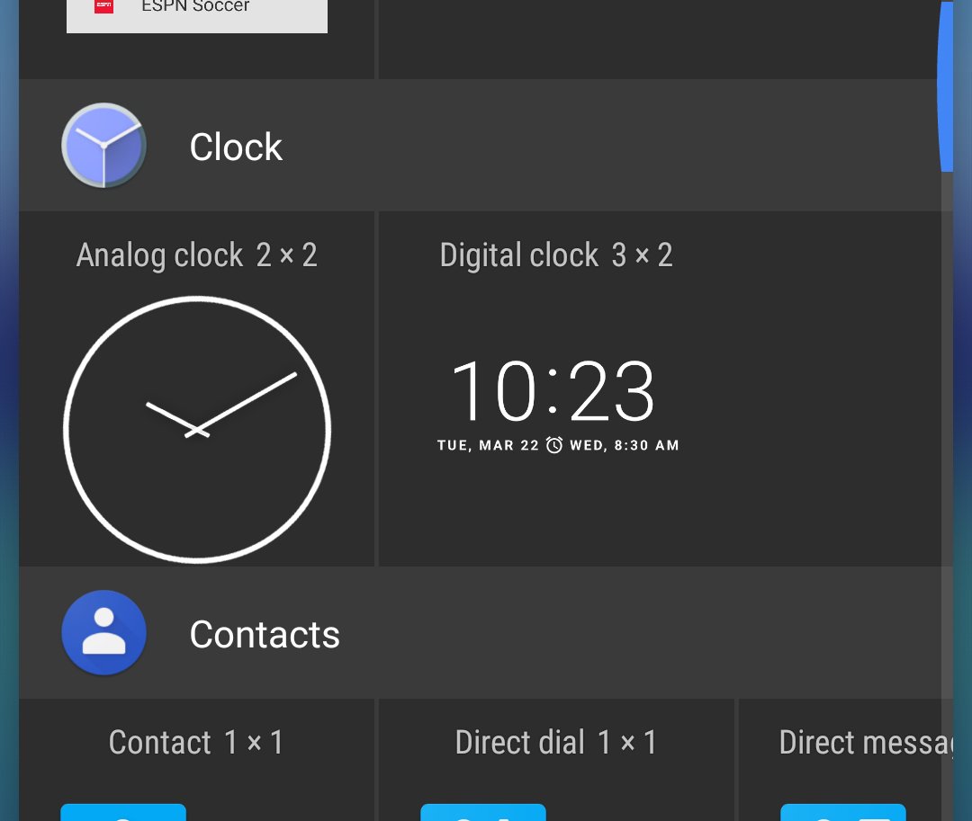
Task: Tap the Clock app icon
Action: [104, 146]
